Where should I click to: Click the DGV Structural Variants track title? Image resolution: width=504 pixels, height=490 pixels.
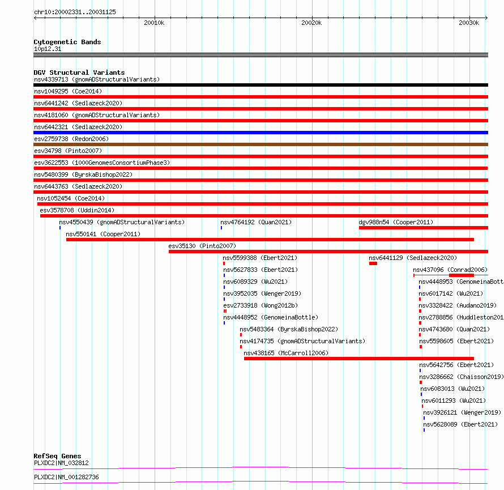coord(79,73)
